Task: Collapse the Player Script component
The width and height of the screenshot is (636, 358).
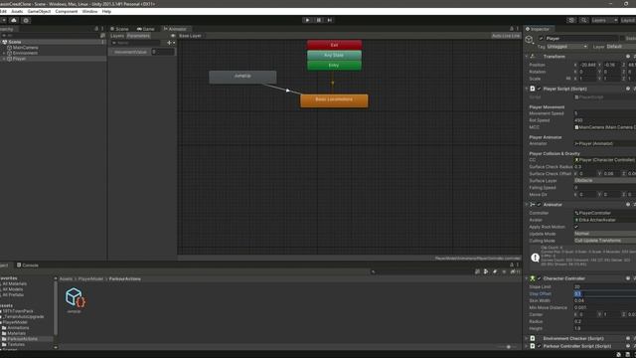Action: (527, 89)
